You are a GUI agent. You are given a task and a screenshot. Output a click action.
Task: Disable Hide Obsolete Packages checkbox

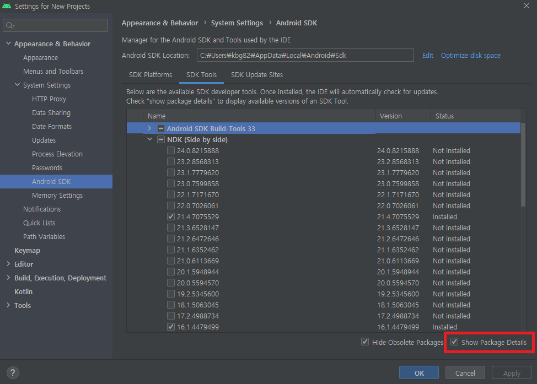[x=365, y=342]
